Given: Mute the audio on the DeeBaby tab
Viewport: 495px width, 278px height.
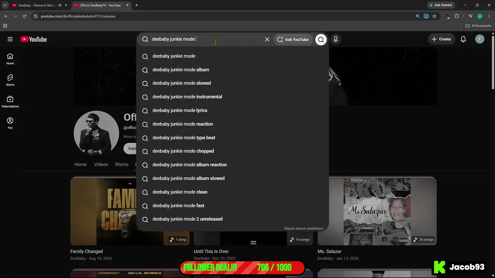Looking at the screenshot, I should [x=60, y=5].
